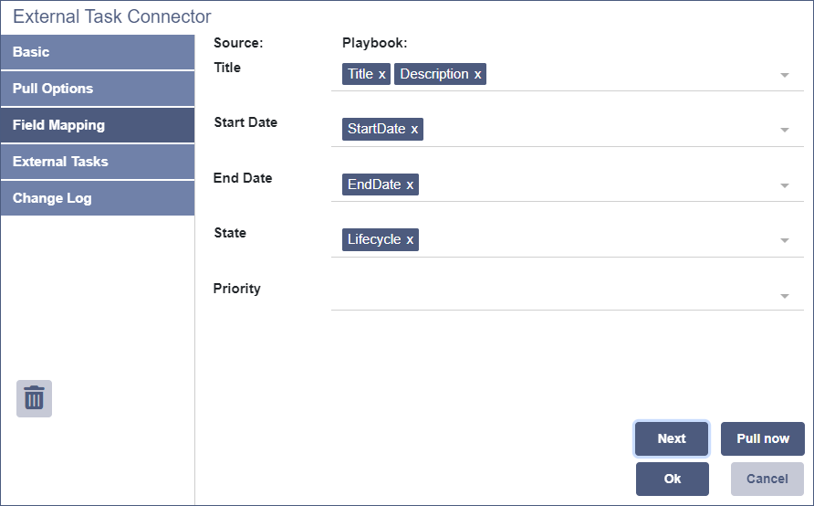Click into the empty Priority field

548,294
